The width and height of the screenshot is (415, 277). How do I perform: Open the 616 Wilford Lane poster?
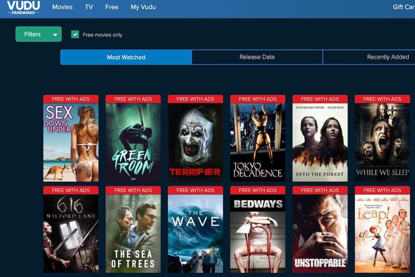[x=71, y=233]
